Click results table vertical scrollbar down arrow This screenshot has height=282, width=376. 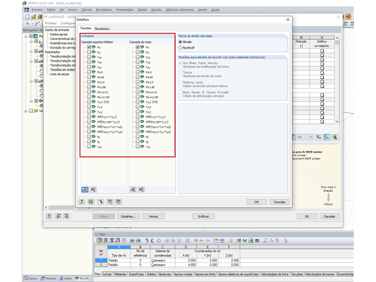pyautogui.click(x=337, y=121)
